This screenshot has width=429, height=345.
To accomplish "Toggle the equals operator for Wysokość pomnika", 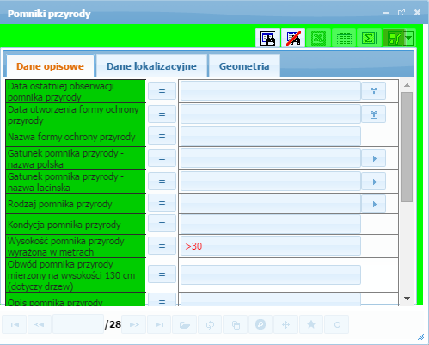I will (x=162, y=246).
